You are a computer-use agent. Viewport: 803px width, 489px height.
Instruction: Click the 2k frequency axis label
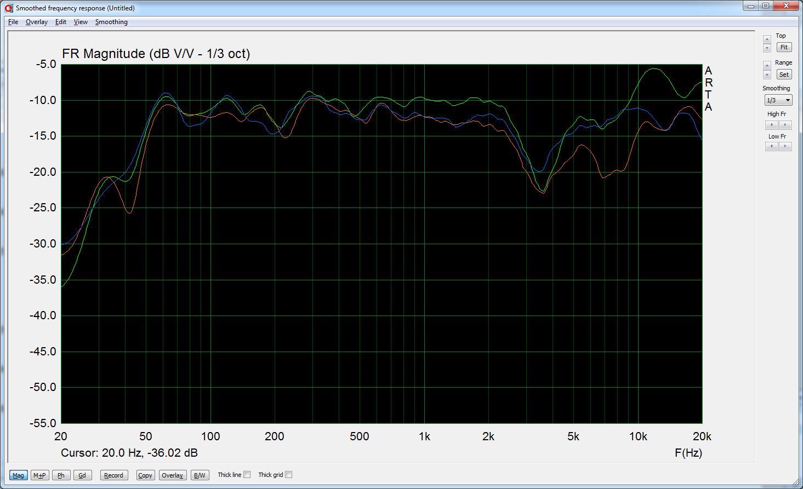pyautogui.click(x=488, y=436)
